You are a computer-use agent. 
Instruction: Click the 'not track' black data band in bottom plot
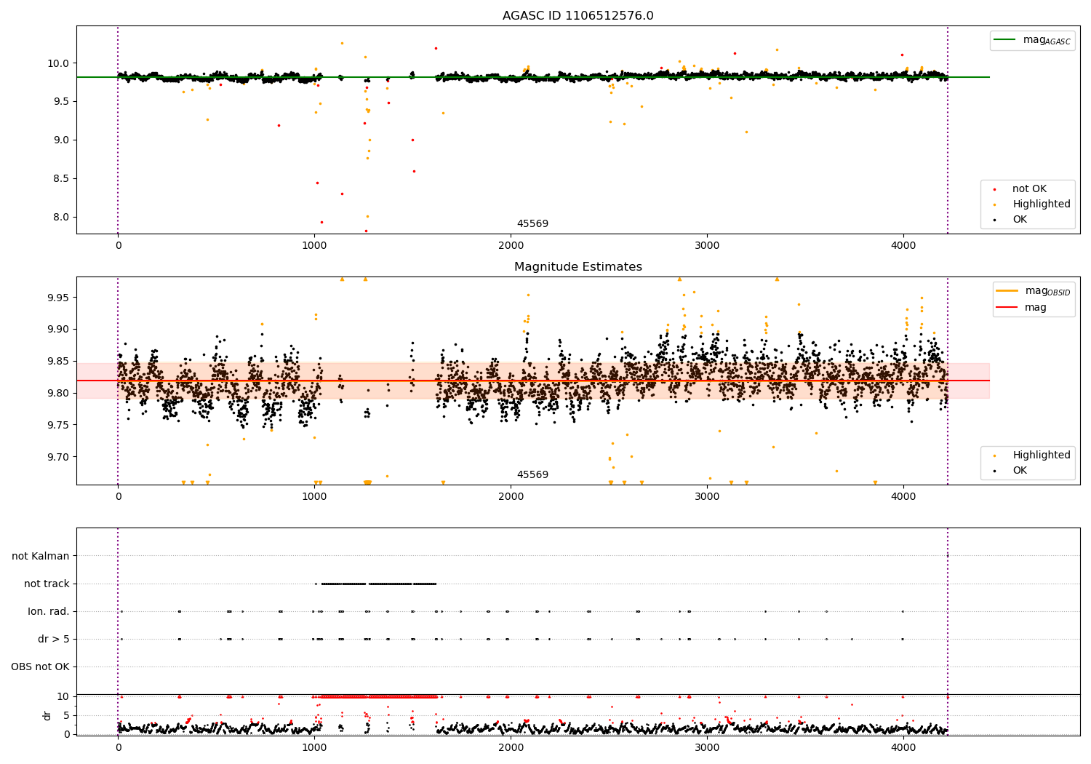click(378, 584)
